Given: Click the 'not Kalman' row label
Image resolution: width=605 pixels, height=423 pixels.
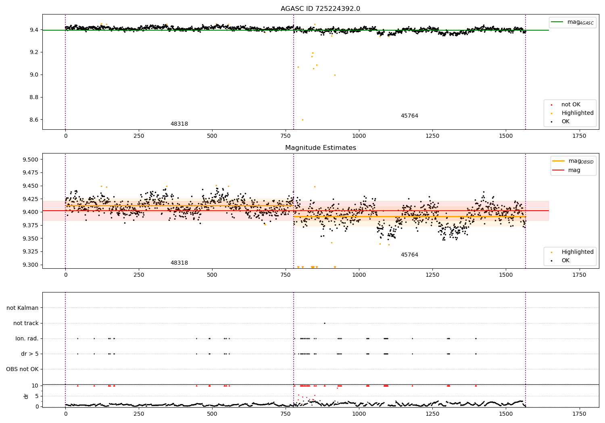Looking at the screenshot, I should (x=23, y=308).
